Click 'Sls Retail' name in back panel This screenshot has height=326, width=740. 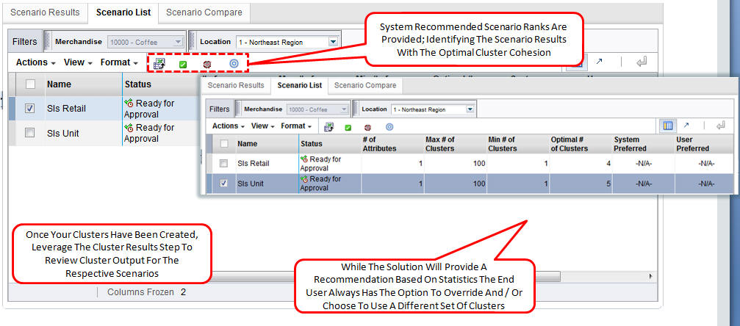point(67,109)
